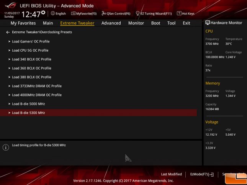Click help text 'Load timing profile for B-die 5300 MHz'
This screenshot has width=247, height=185.
pyautogui.click(x=39, y=145)
